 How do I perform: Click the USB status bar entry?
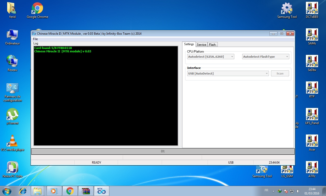point(231,163)
